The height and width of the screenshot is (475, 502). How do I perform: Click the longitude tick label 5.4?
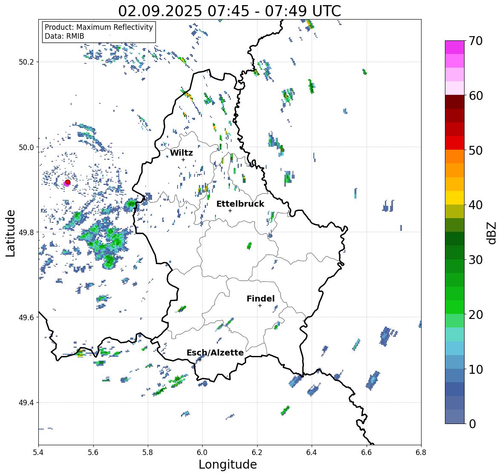tap(38, 452)
